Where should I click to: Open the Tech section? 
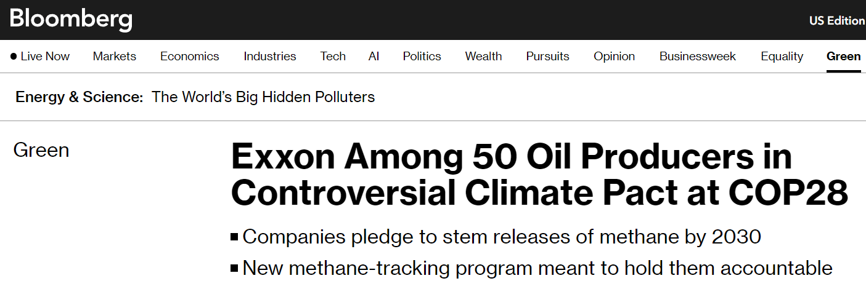tap(333, 57)
